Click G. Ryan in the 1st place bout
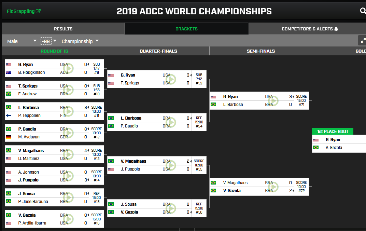This screenshot has height=231, width=366. (x=333, y=140)
